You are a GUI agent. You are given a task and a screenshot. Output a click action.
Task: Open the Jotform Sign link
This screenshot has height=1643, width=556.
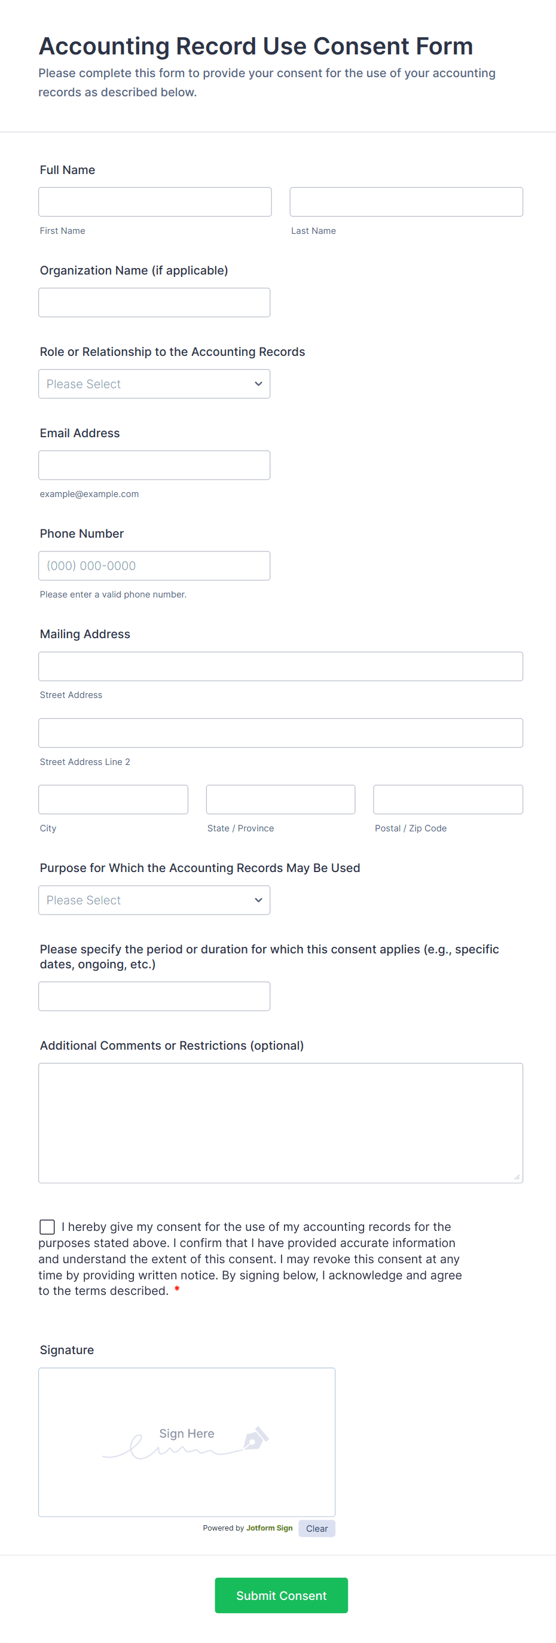[x=269, y=1528]
